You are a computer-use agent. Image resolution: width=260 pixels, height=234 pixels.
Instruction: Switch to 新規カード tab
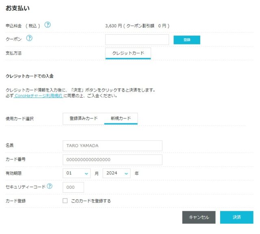click(121, 118)
